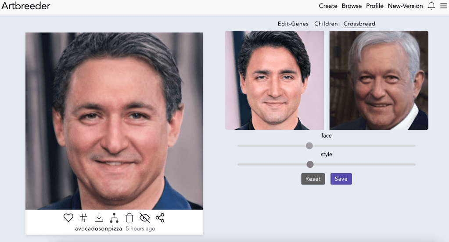This screenshot has width=449, height=242.
Task: Toggle image privacy with crossed-eye icon
Action: [x=144, y=217]
